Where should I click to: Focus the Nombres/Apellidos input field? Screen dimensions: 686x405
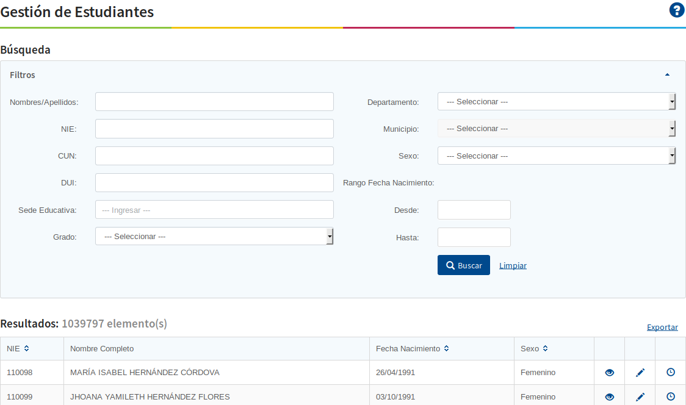(214, 102)
